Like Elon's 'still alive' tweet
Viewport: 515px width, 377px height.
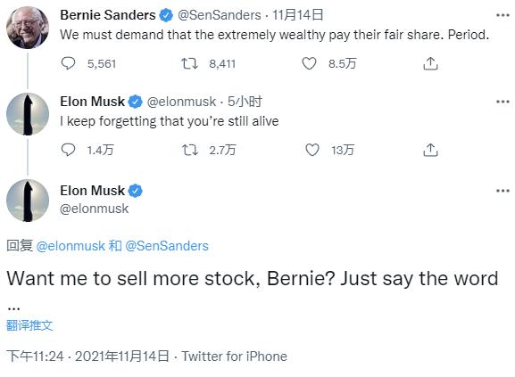coord(312,150)
